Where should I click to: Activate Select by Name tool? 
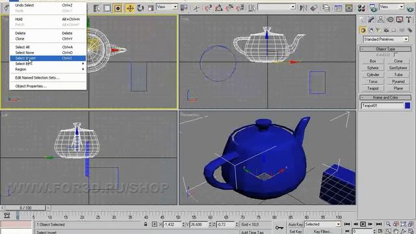click(97, 8)
